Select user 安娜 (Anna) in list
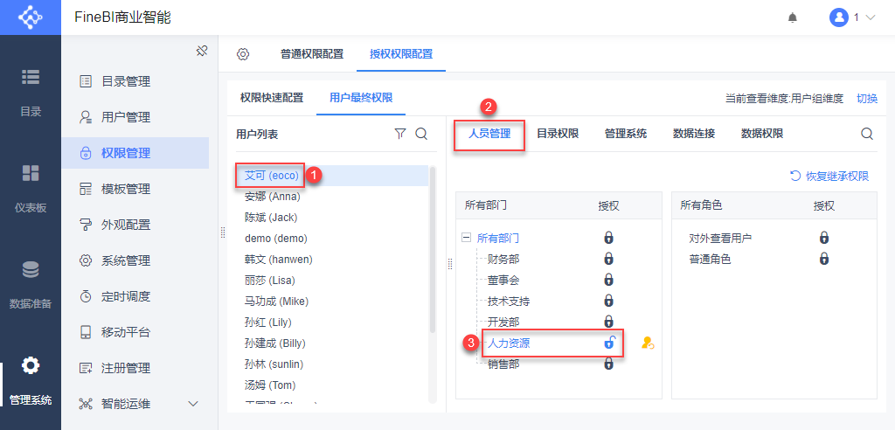The width and height of the screenshot is (895, 430). (273, 197)
